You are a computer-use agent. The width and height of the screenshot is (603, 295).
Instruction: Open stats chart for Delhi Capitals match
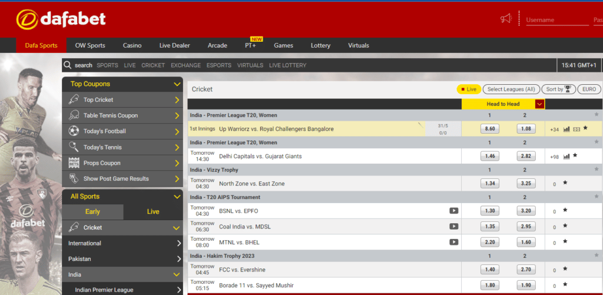pos(566,157)
